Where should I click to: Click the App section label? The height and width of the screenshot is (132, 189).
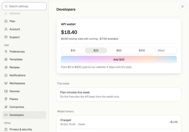coord(7,45)
